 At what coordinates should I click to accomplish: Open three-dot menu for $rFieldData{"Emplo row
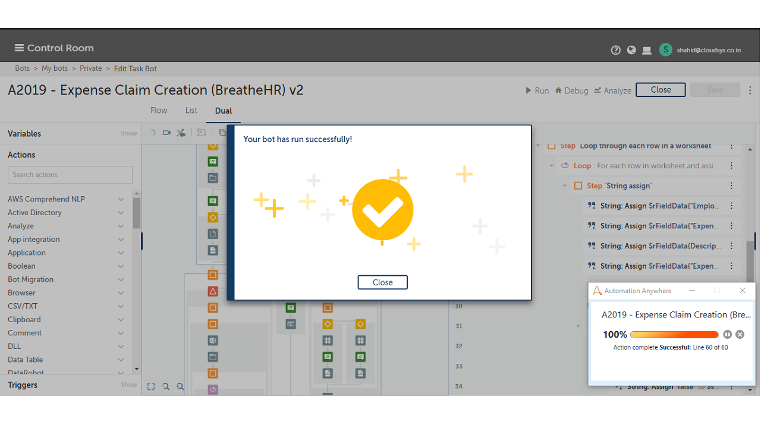click(x=732, y=206)
